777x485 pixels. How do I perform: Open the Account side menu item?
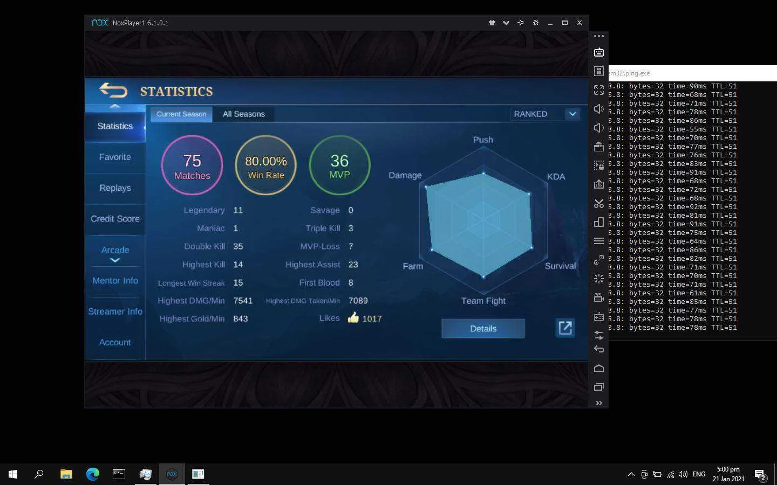(115, 342)
